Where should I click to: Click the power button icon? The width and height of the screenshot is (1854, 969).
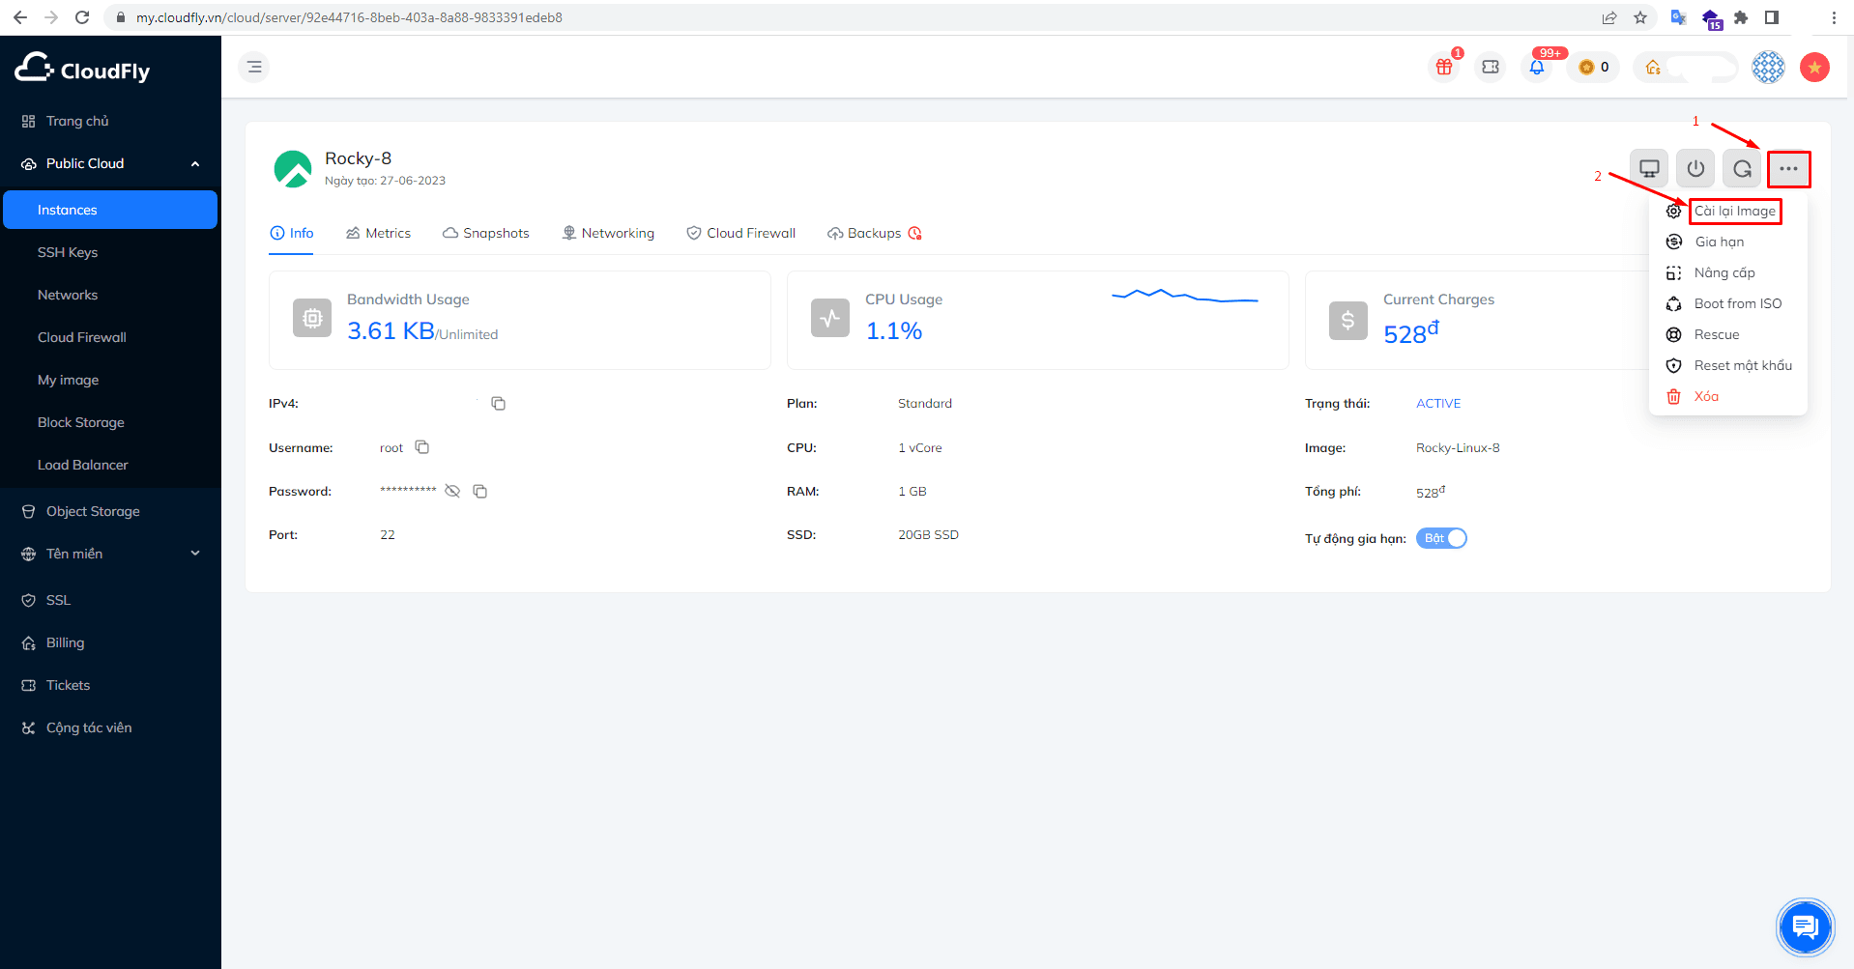coord(1695,169)
